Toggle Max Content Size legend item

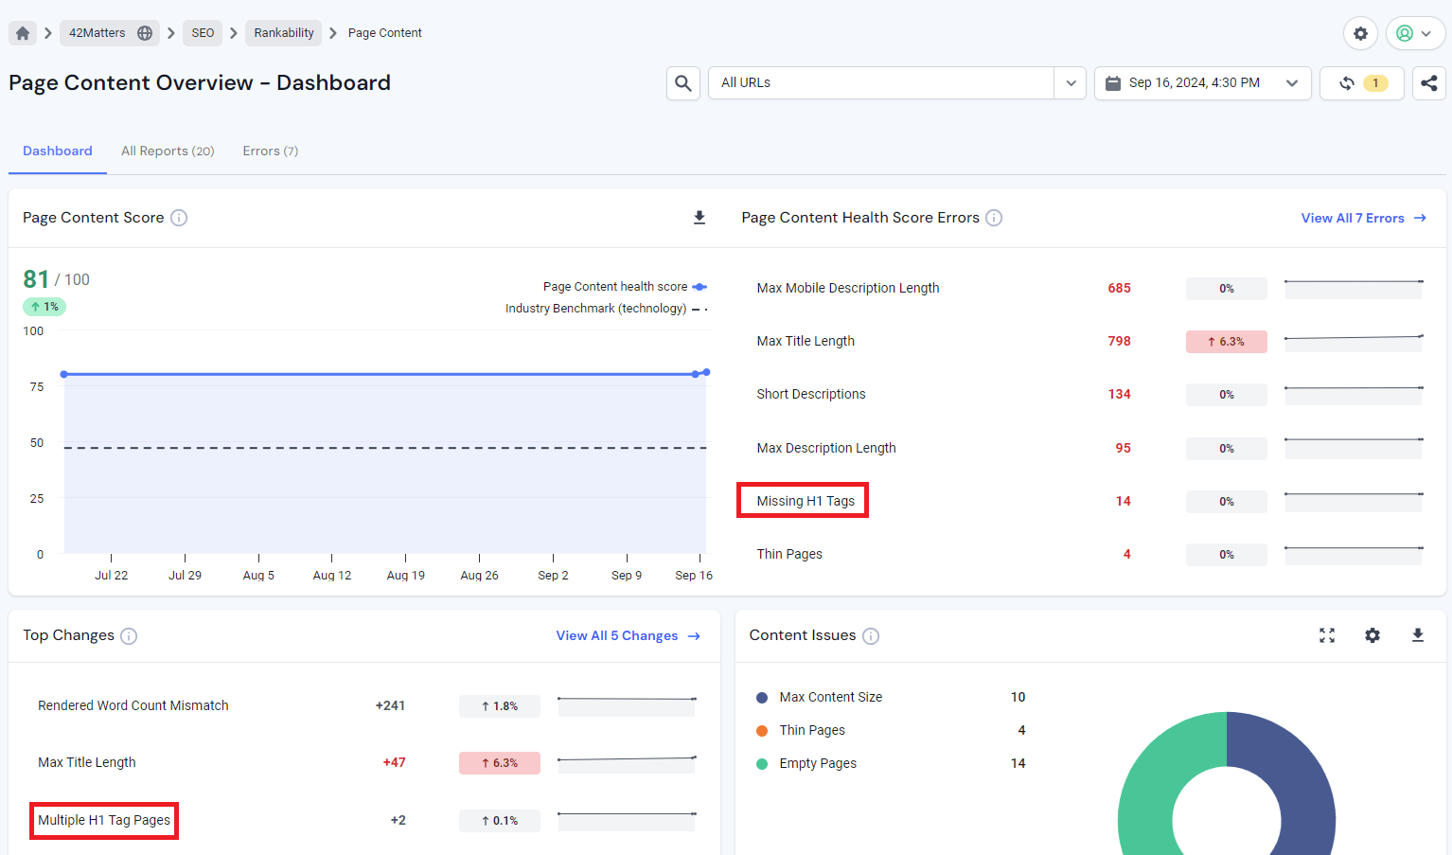click(820, 698)
